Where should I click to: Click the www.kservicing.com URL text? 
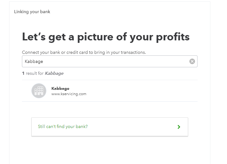[69, 94]
